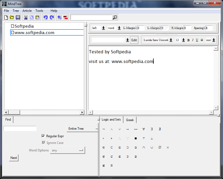Click the Spacing1 value field
The image size is (223, 179).
[209, 28]
